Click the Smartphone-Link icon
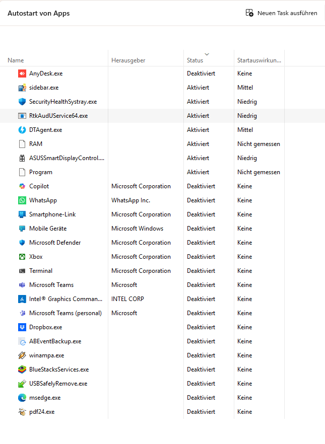Screen dimensions: 325x444 pyautogui.click(x=22, y=214)
